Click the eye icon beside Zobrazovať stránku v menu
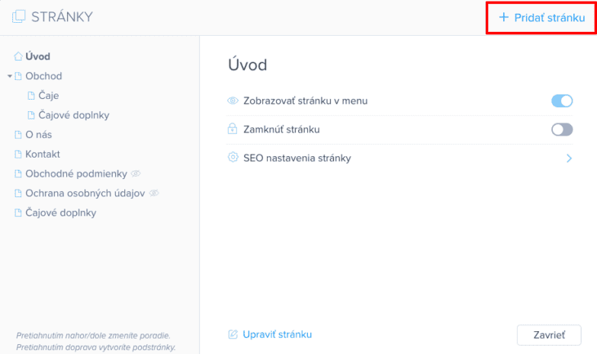597x354 pixels. (233, 100)
